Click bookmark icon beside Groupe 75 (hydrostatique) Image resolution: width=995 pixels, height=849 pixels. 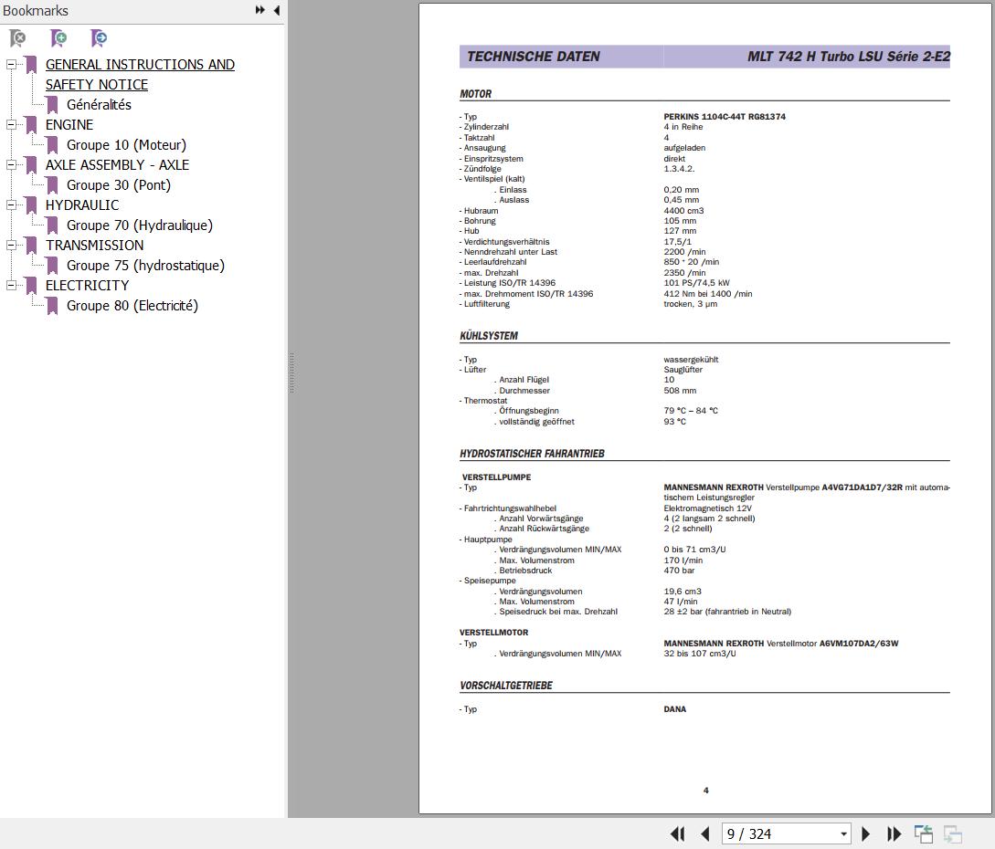[x=53, y=266]
